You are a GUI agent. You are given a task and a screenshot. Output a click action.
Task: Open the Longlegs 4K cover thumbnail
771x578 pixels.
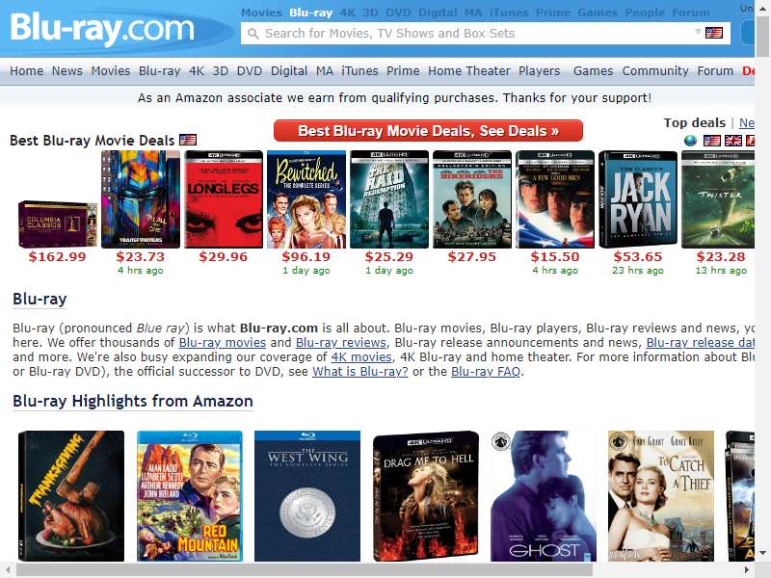(224, 199)
